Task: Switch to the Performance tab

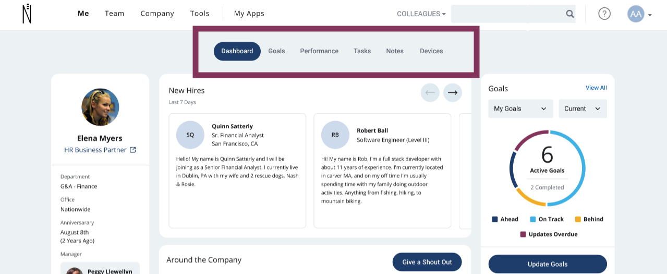Action: click(x=319, y=51)
